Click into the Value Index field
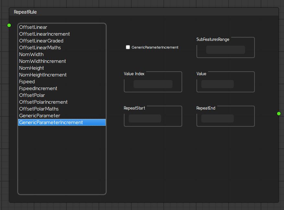Screen dimensions: 284x210 coord(153,84)
